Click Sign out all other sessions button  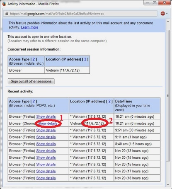coord(31,81)
